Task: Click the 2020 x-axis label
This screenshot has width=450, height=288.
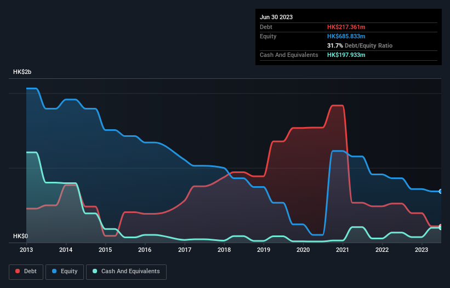Action: tap(303, 250)
